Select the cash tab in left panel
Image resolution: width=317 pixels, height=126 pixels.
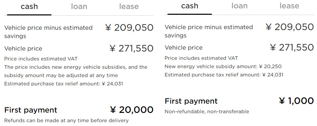coord(29,7)
